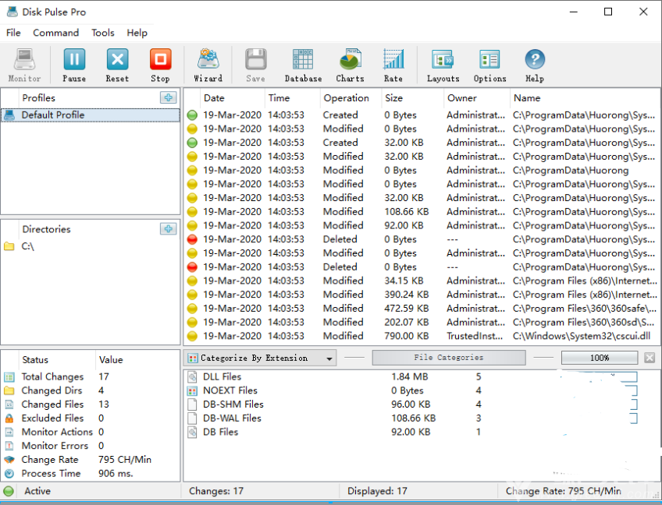The height and width of the screenshot is (505, 662).
Task: Select the 472.59 KB modified row
Action: click(x=422, y=308)
